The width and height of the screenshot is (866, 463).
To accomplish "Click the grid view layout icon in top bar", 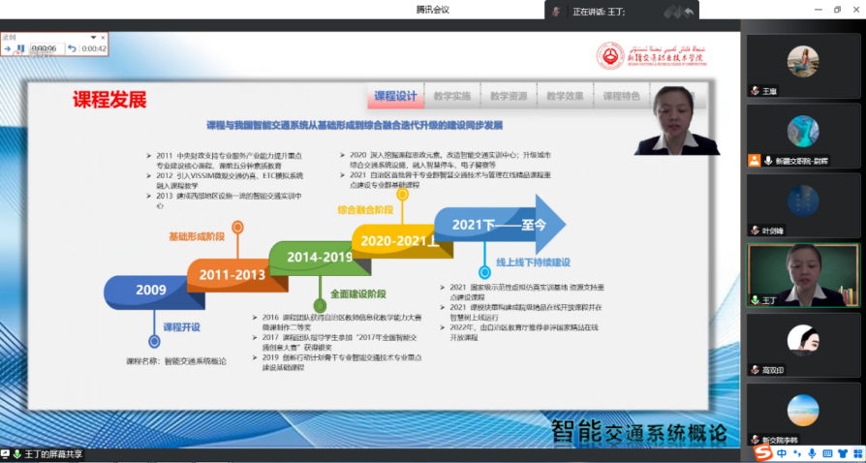I will tap(670, 12).
